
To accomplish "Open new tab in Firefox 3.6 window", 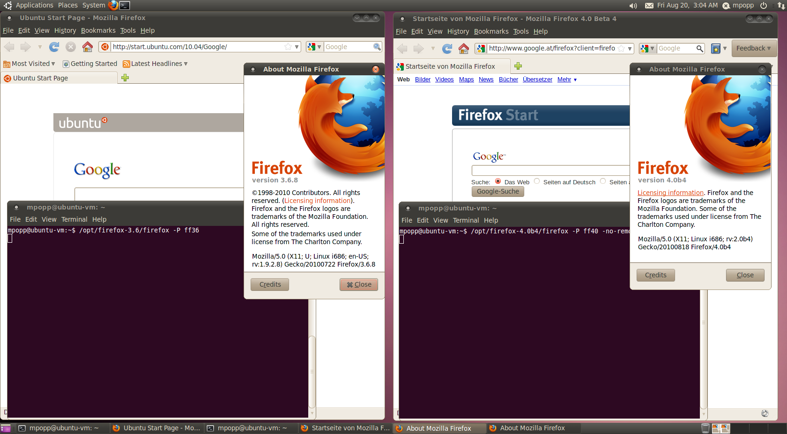I will (125, 78).
